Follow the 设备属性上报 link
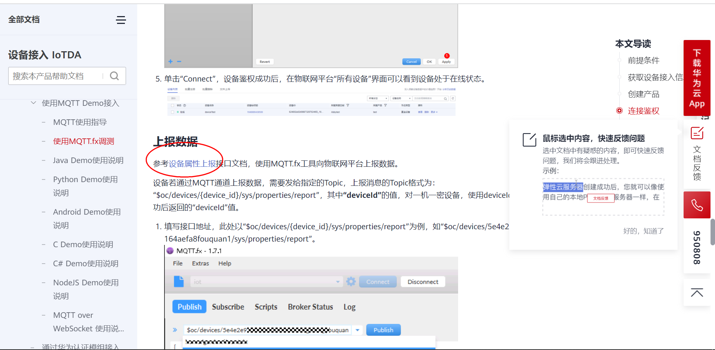715x350 pixels. (193, 164)
